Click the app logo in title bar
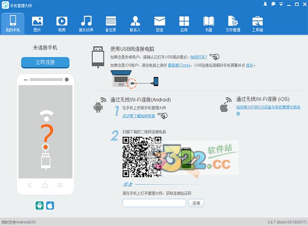Screen dimensions: 308x226 pos(5,5)
